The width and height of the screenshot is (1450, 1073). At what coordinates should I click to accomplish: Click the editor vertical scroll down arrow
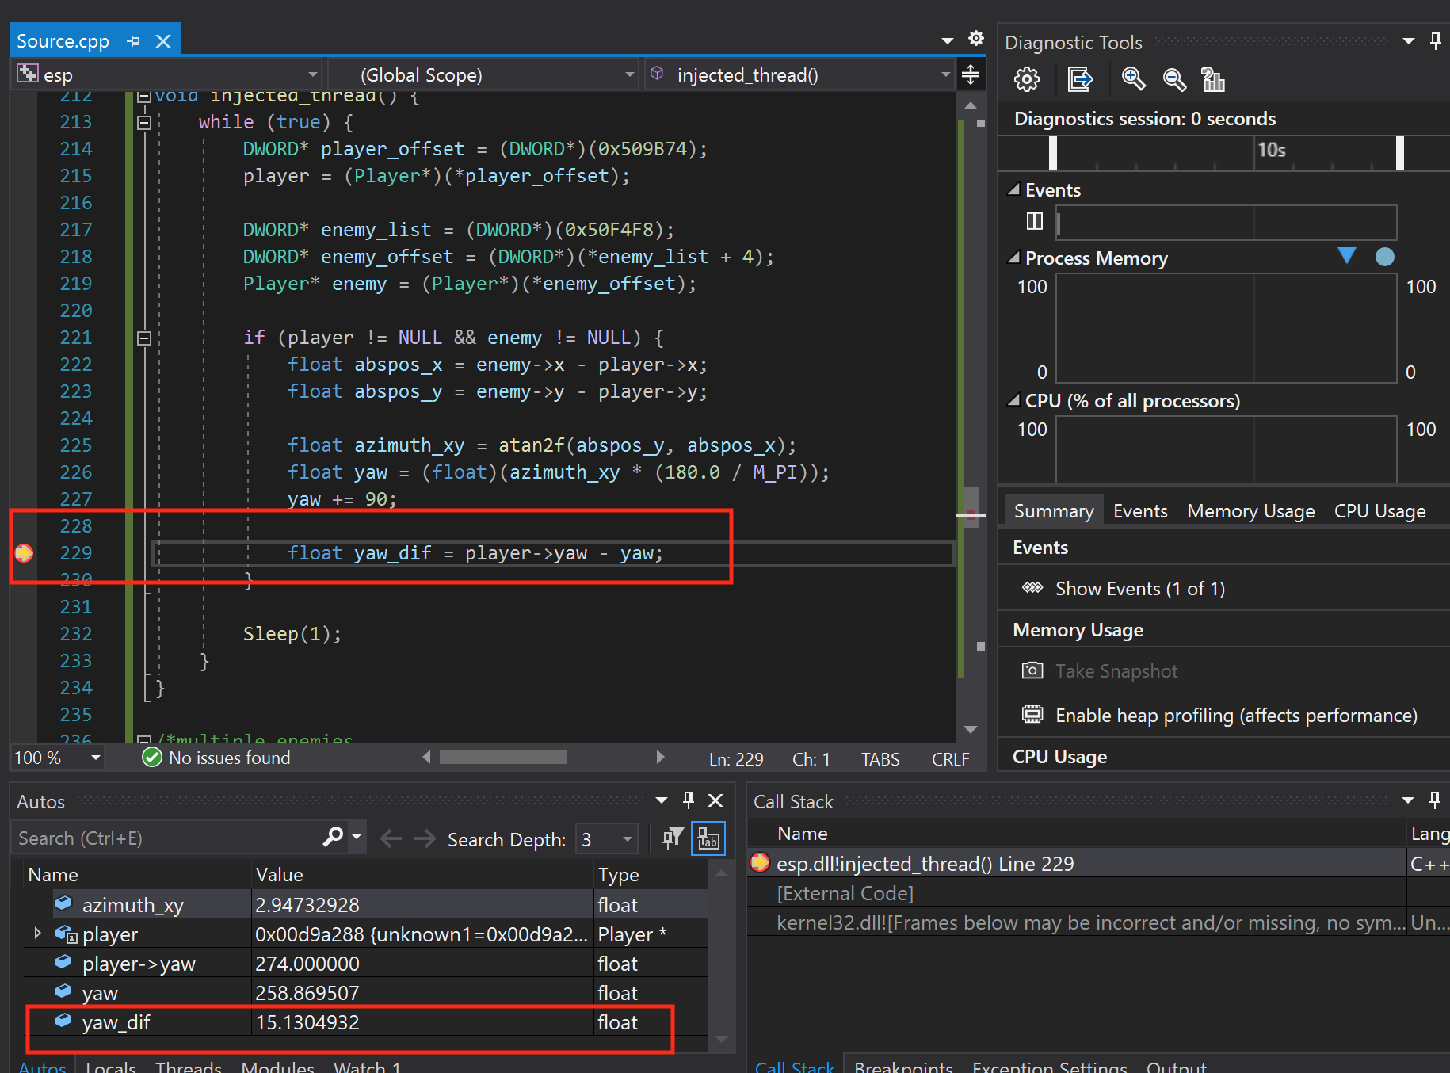(x=971, y=730)
